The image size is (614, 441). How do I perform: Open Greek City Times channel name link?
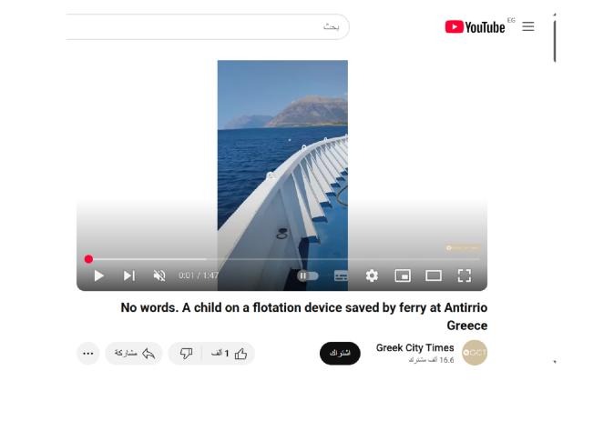(x=414, y=347)
